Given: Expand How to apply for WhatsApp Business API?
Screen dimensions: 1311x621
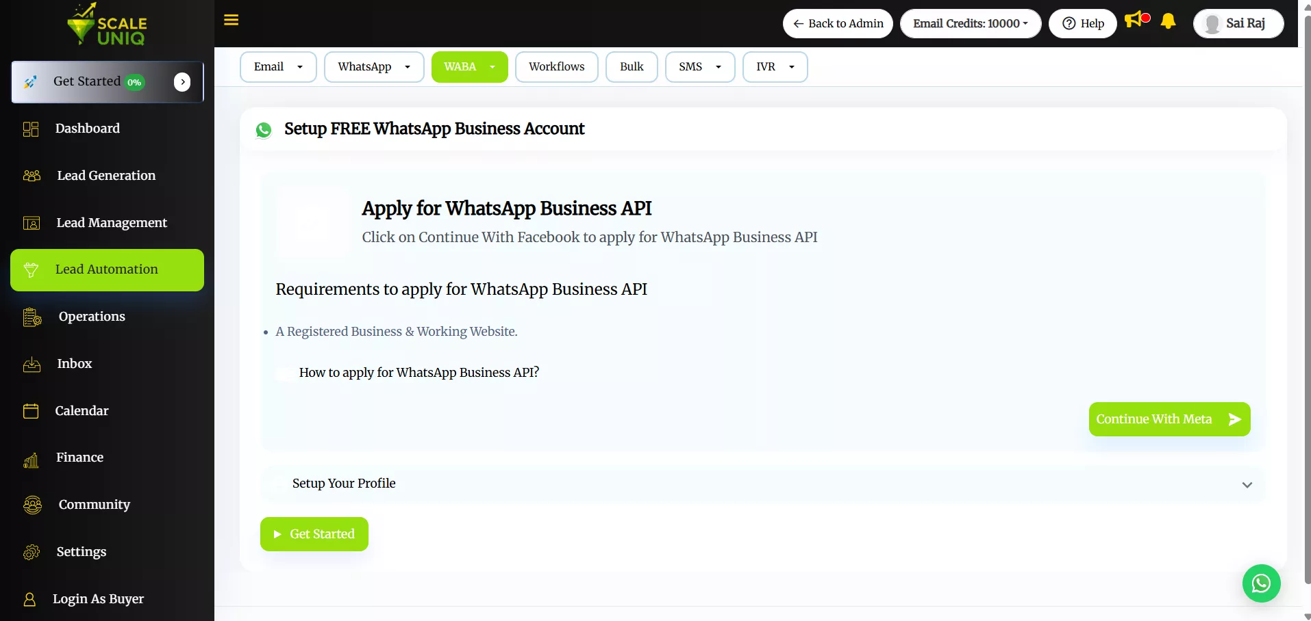Looking at the screenshot, I should pos(419,373).
